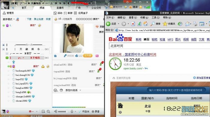Screen dimensions: 210x117
Task: Click the MP3 link on Baidu
Action: click(x=170, y=39)
